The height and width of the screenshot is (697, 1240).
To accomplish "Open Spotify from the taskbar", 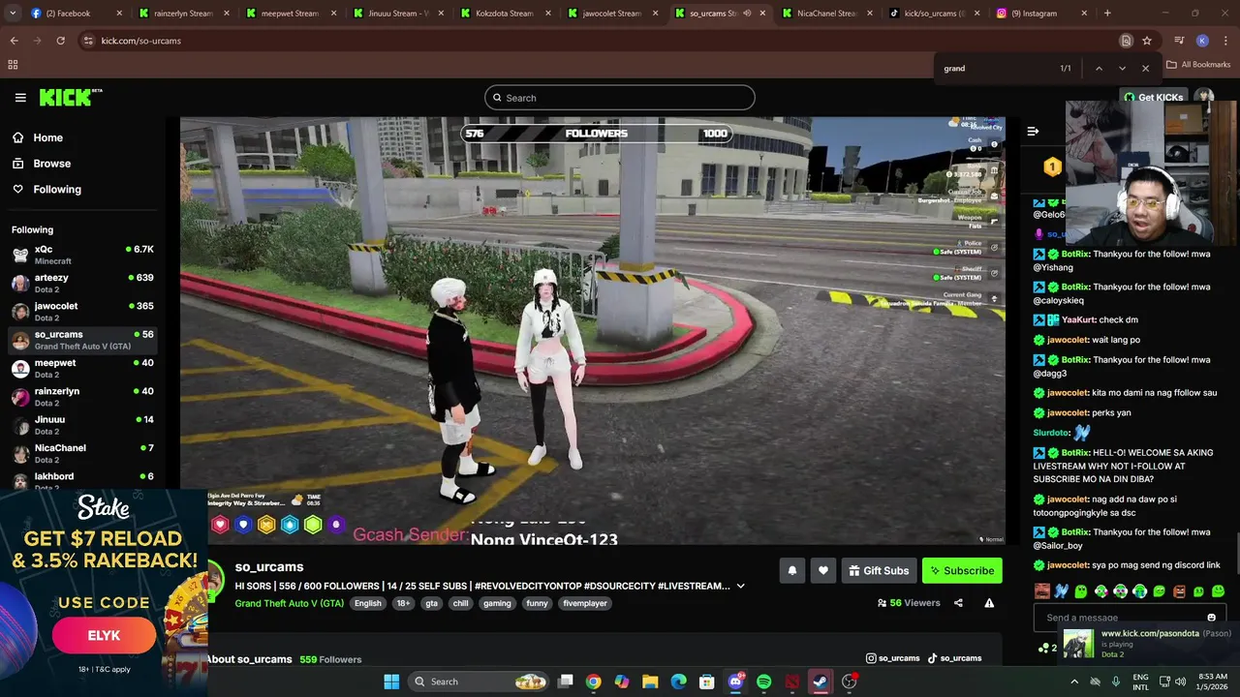I will click(x=763, y=682).
